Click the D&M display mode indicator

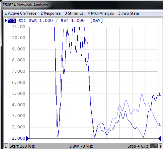click(x=97, y=21)
